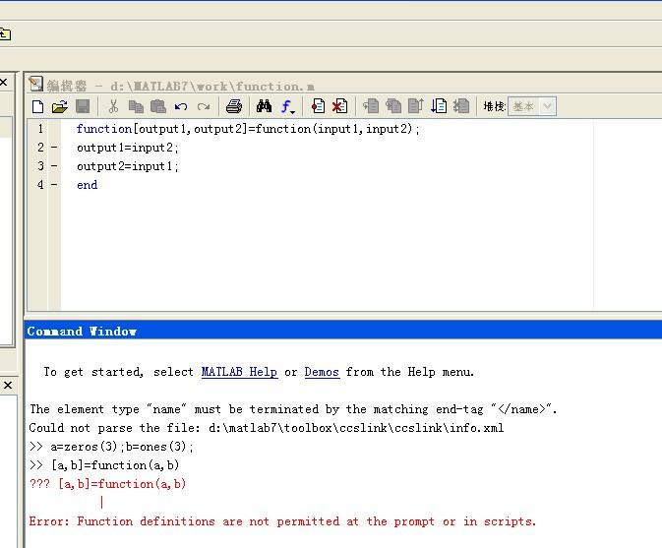Toggle breakpoint dash on line 2

tap(54, 148)
